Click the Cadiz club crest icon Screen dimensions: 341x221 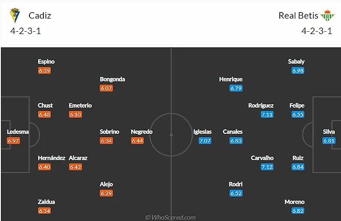tap(15, 15)
